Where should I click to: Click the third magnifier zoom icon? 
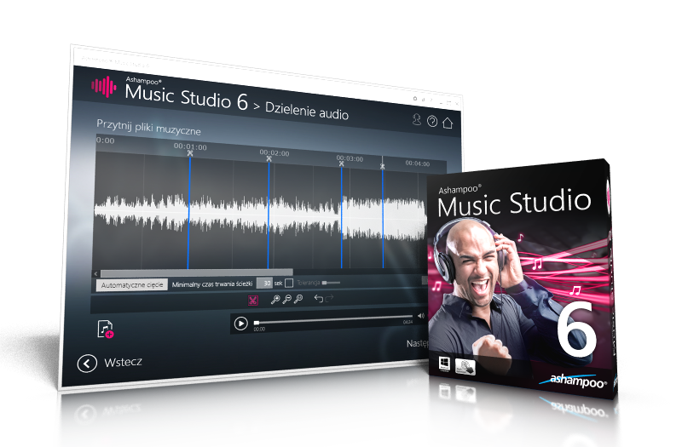pyautogui.click(x=298, y=300)
